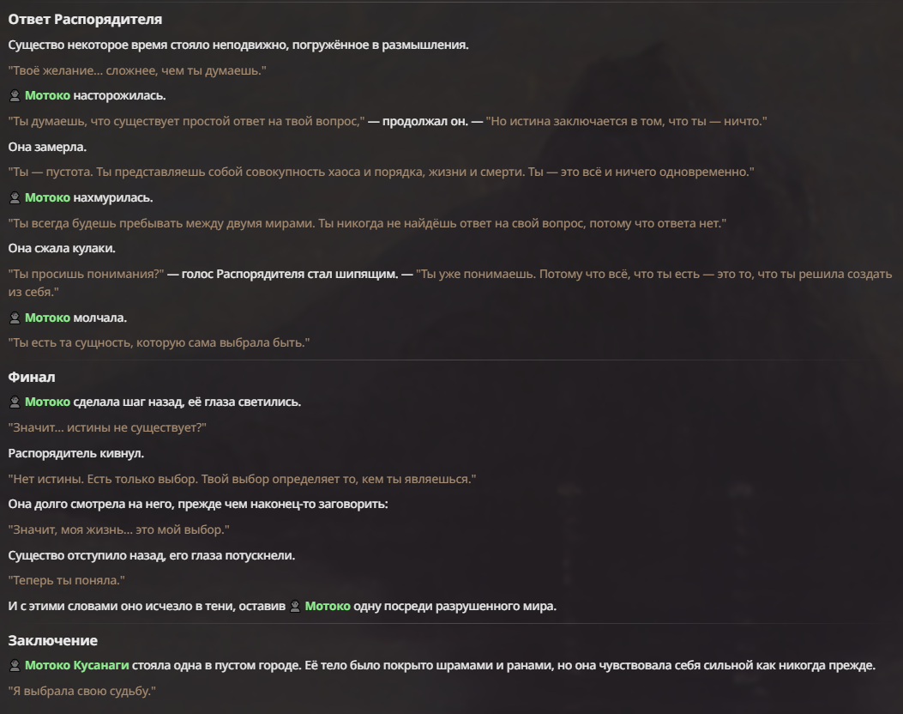This screenshot has height=714, width=903.
Task: Click character icon before "Мотоко сделала шаг назад"
Action: pos(15,402)
